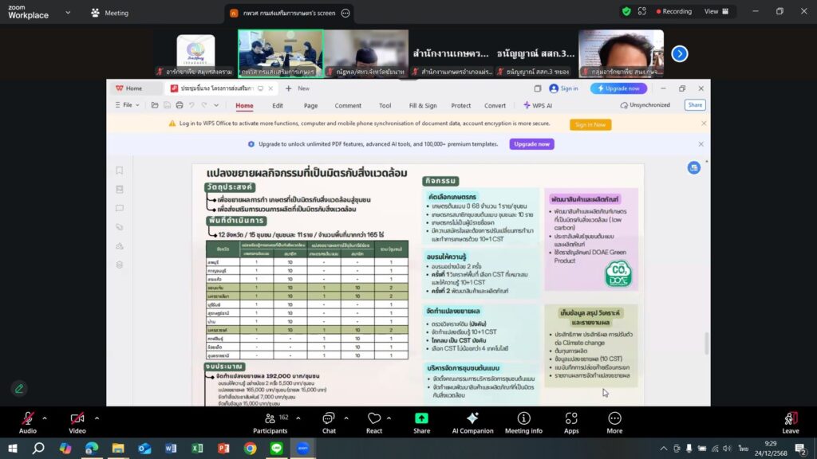Click the green annotation pencil icon

point(18,389)
